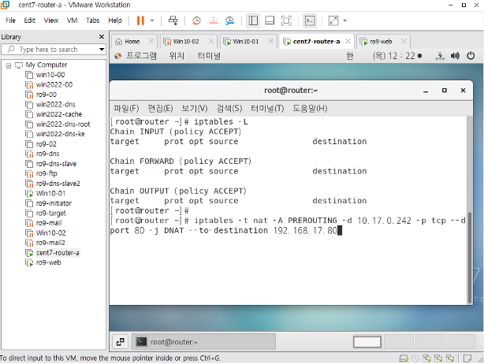The width and height of the screenshot is (484, 364).
Task: Click the volume speaker icon in guest panel
Action: (x=455, y=56)
